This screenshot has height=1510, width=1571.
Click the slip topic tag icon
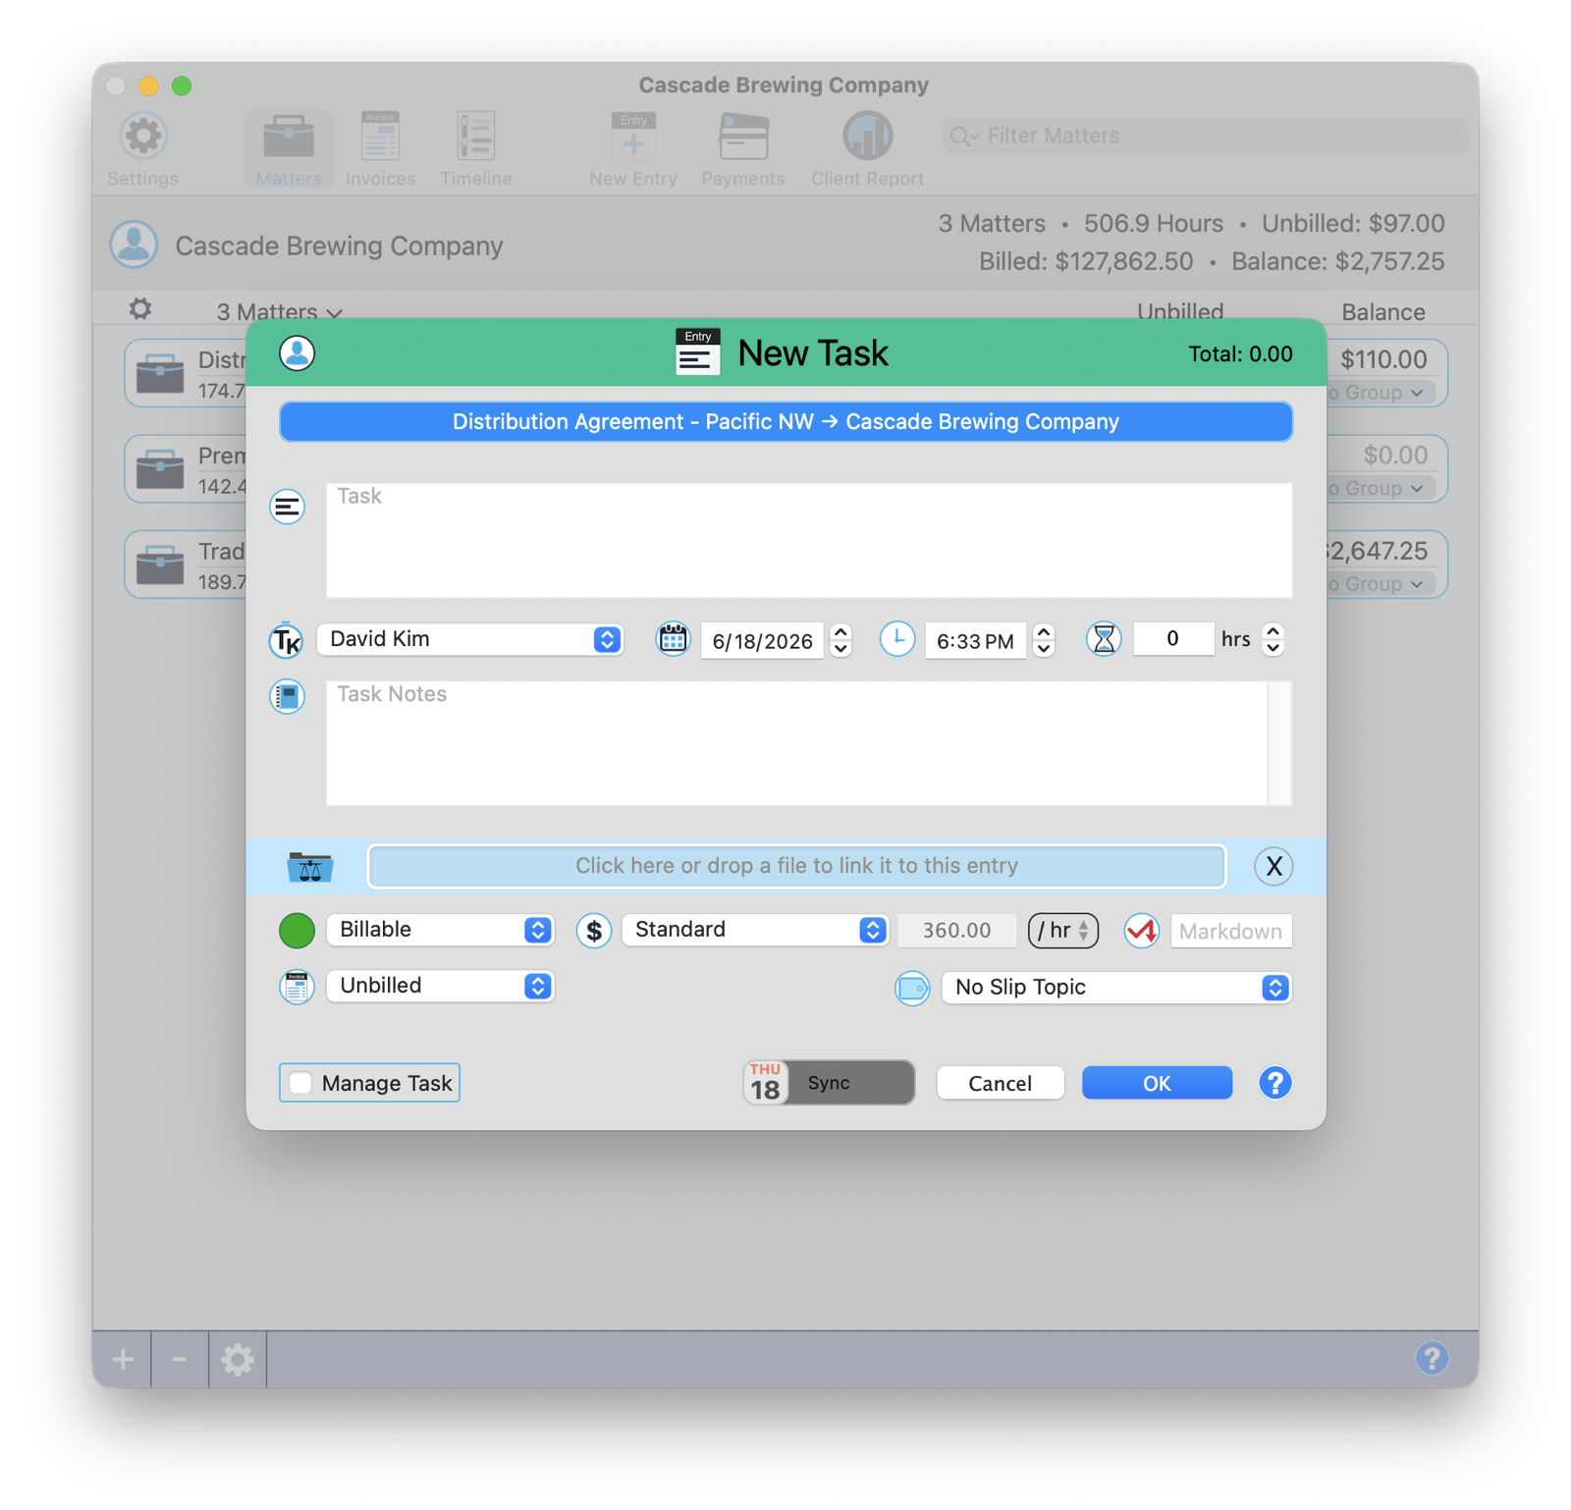[x=912, y=988]
